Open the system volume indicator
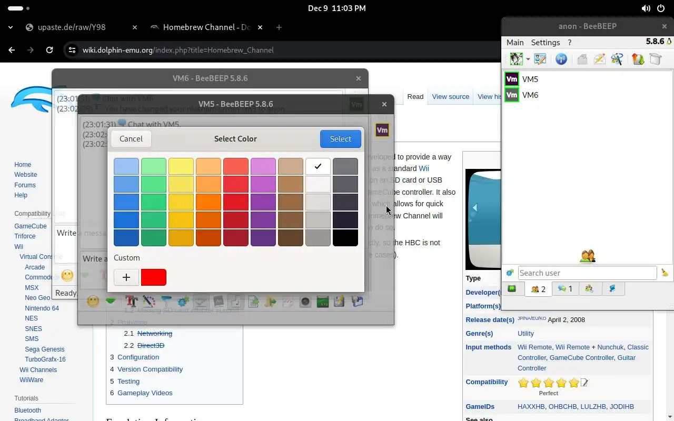Viewport: 674px width, 421px height. click(x=646, y=8)
